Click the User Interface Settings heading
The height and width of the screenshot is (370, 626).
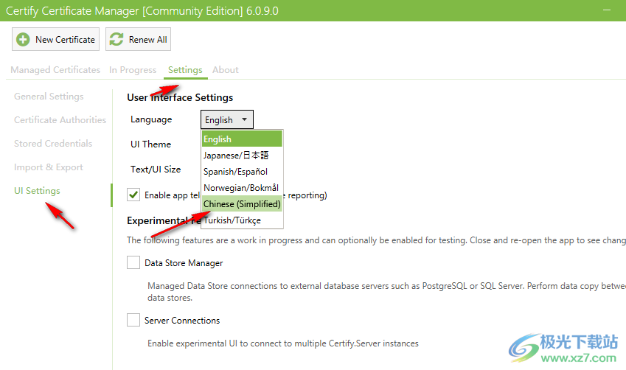click(x=180, y=97)
